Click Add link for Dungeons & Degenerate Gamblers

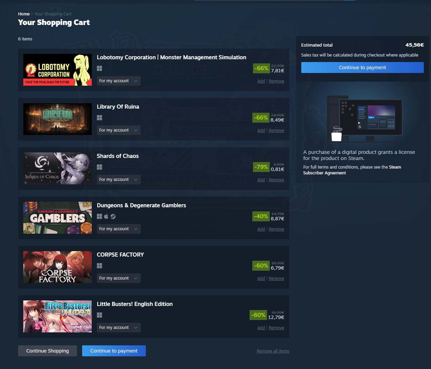tap(261, 229)
